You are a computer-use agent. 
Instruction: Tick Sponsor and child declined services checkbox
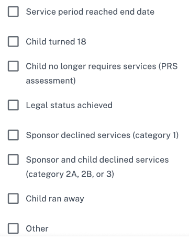tap(13, 159)
